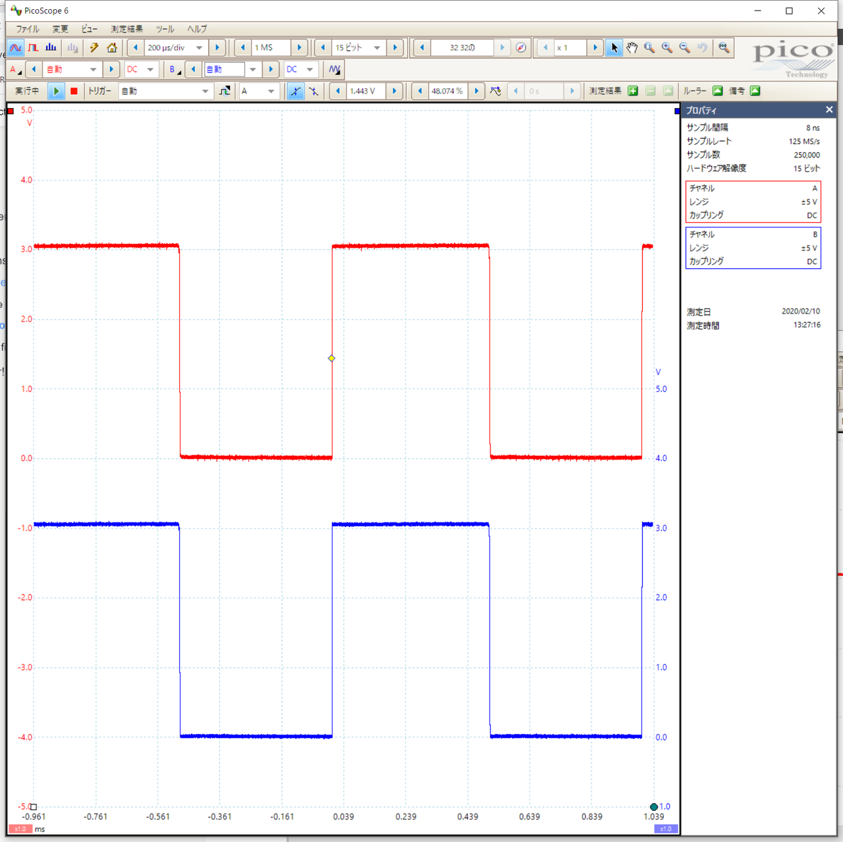Viewport: 843px width, 842px height.
Task: Switch to Scope mode view
Action: 15,47
